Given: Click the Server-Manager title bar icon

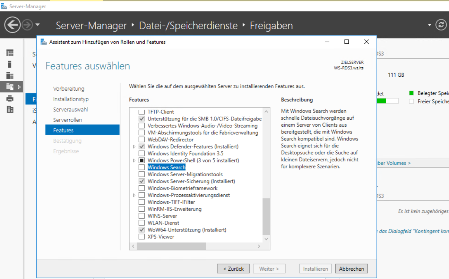Looking at the screenshot, I should point(4,6).
